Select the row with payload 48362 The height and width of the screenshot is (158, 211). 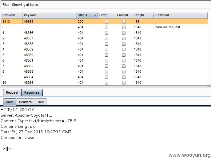pyautogui.click(x=104, y=66)
